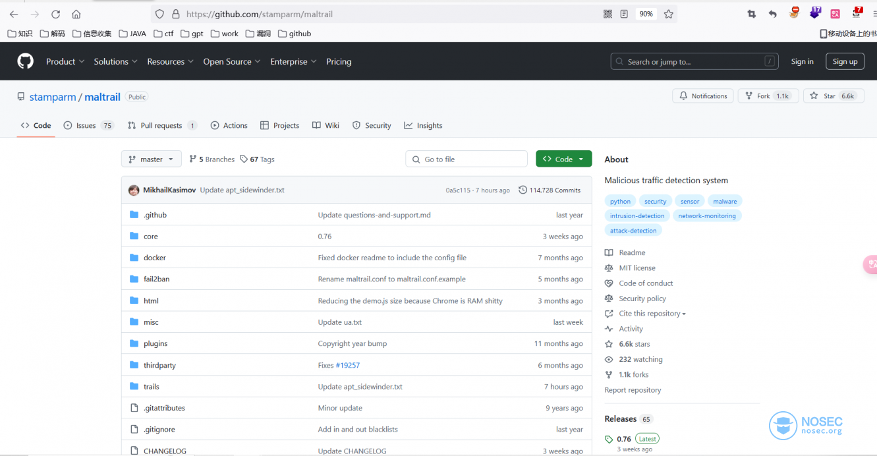Expand the Enterprise menu
The image size is (877, 456).
293,61
